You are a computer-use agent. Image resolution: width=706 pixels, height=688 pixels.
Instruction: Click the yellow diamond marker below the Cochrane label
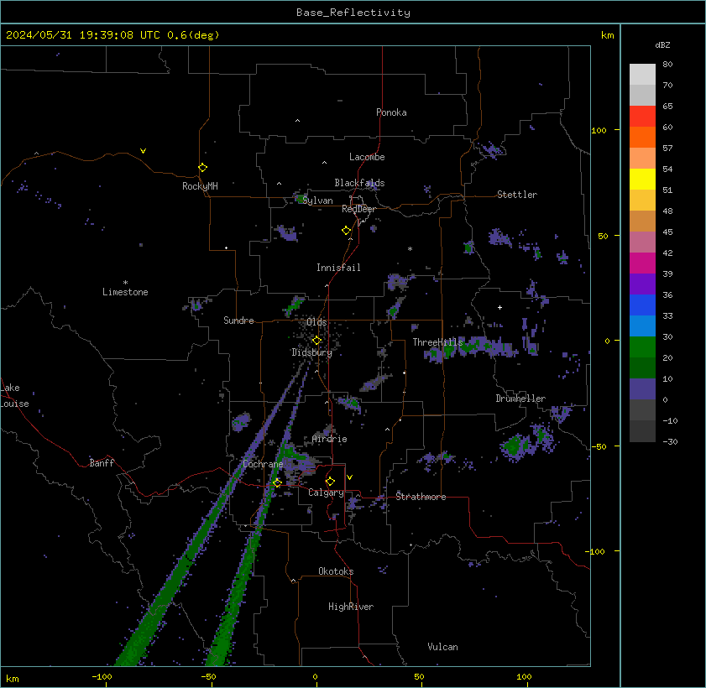point(277,482)
